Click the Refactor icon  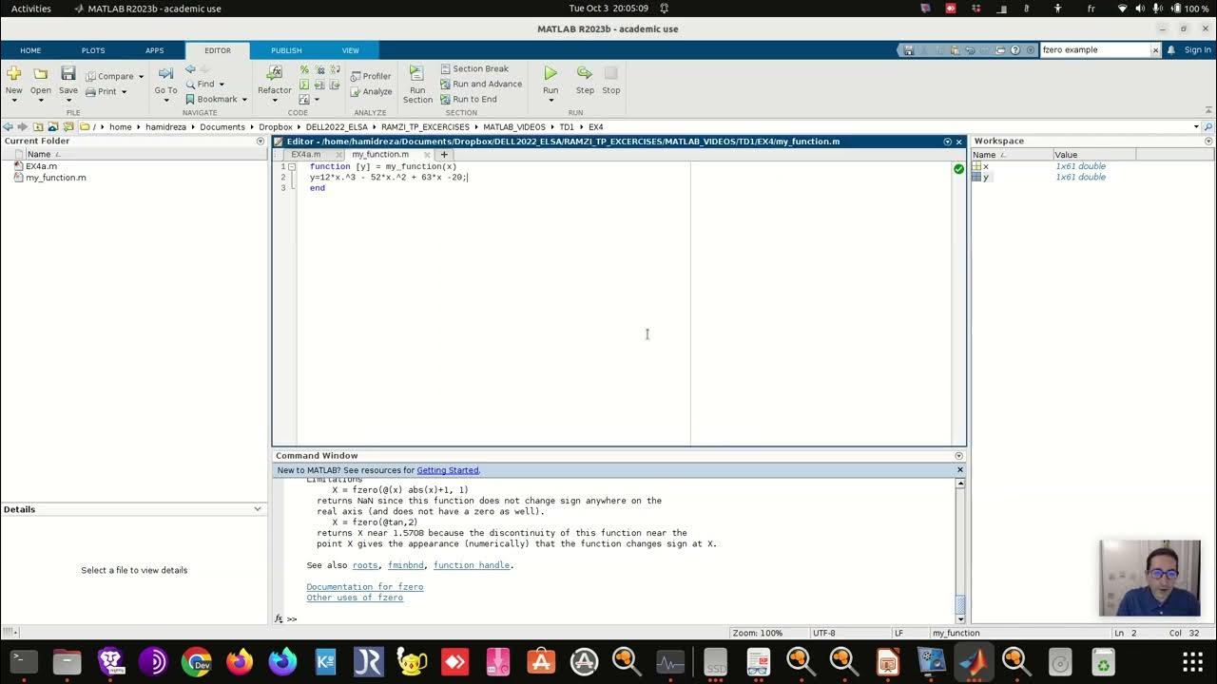(275, 72)
